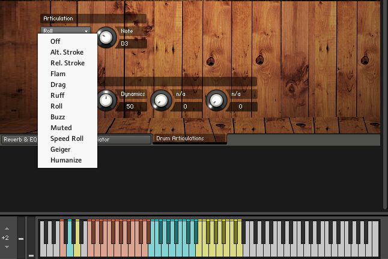Open the Reverb & EQ tab
Image resolution: width=388 pixels, height=259 pixels.
tap(20, 140)
